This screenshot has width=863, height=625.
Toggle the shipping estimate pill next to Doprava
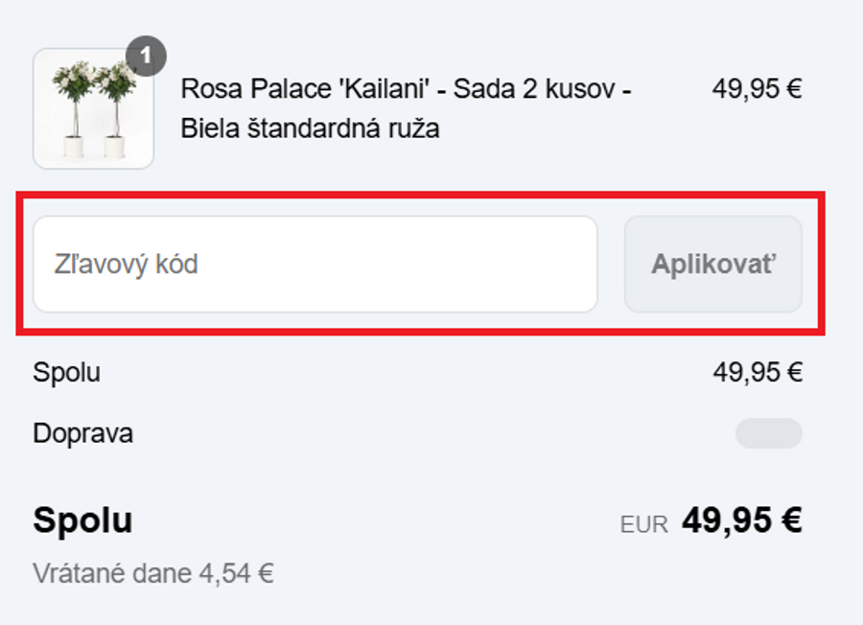tap(770, 433)
